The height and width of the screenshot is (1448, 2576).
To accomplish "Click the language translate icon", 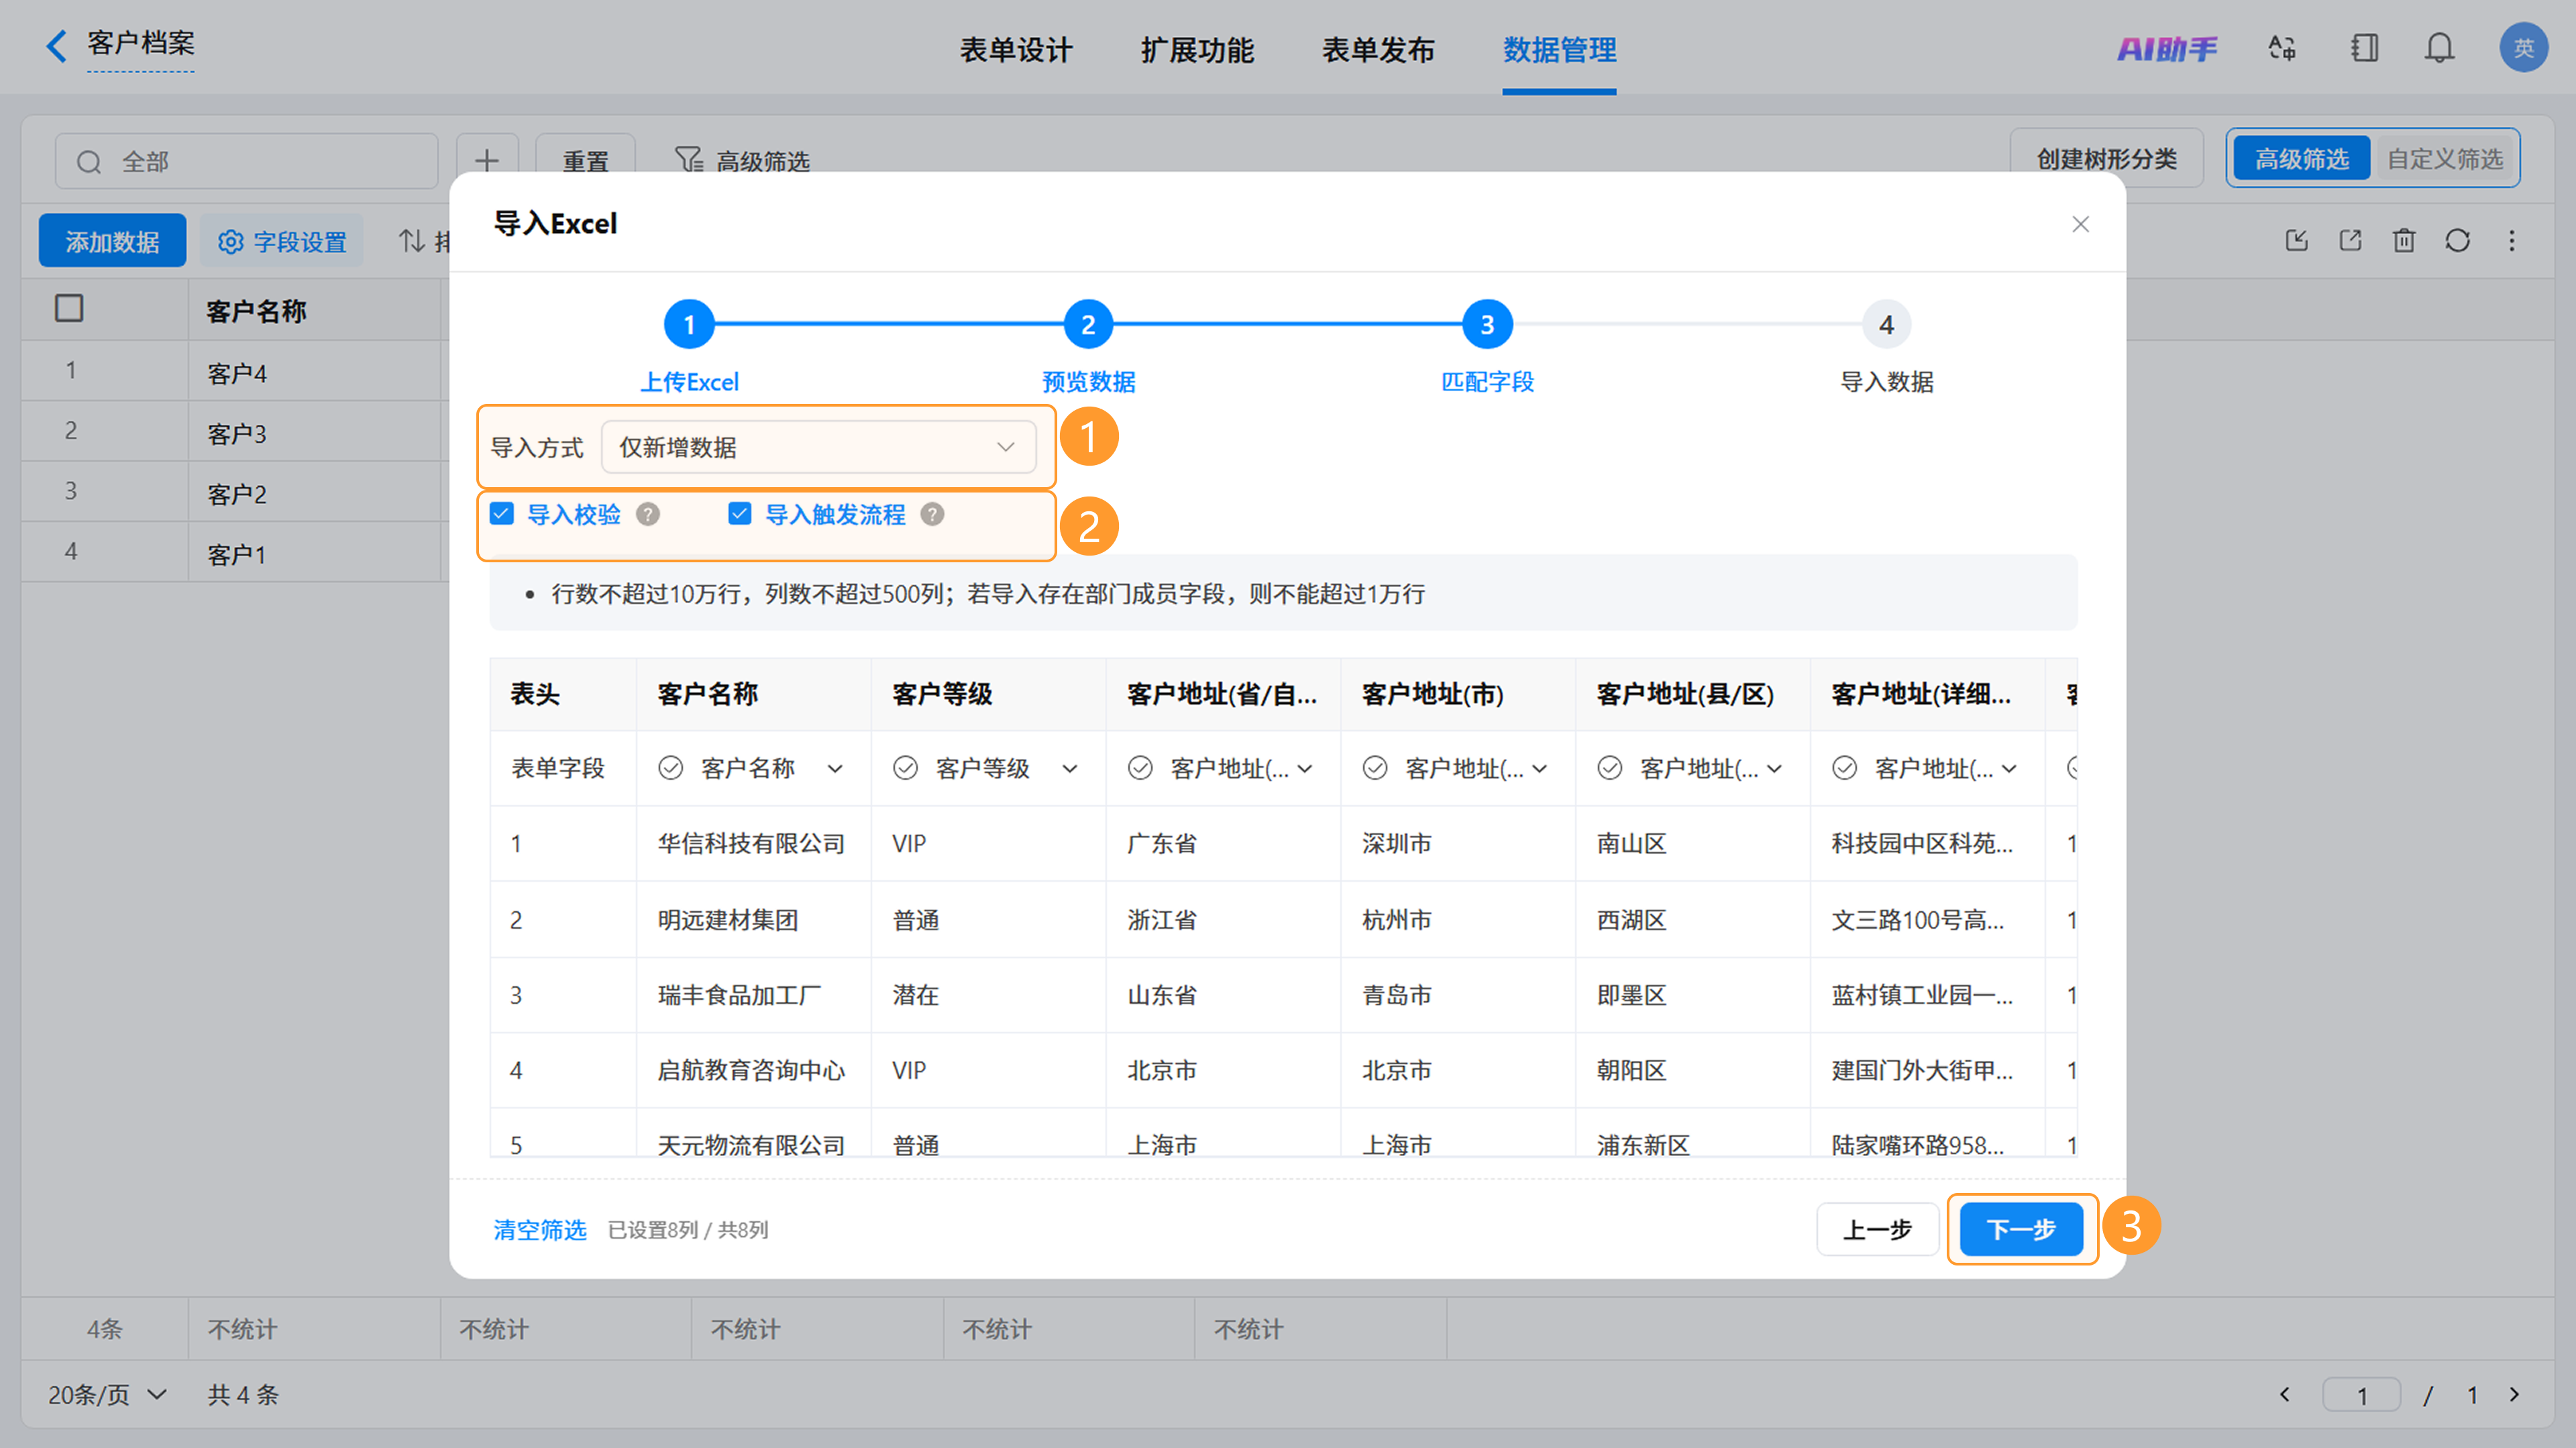I will (x=2282, y=48).
